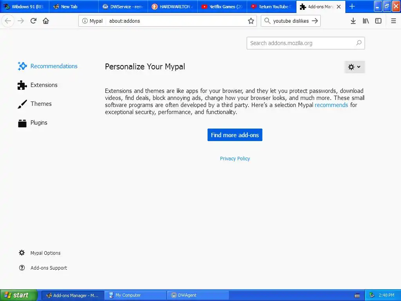Open the Themes category
The width and height of the screenshot is (401, 301).
coord(34,104)
